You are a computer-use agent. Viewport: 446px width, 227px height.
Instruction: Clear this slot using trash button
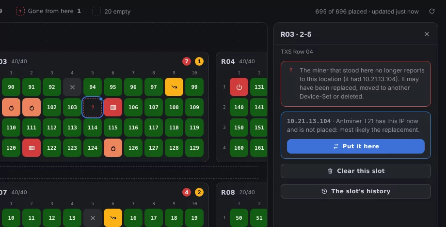(x=355, y=171)
